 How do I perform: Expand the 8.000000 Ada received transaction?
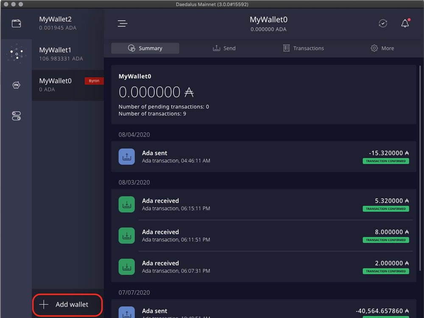pyautogui.click(x=263, y=235)
